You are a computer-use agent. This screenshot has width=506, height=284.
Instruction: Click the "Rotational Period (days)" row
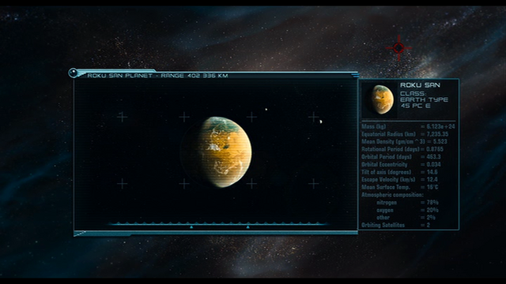coord(402,149)
